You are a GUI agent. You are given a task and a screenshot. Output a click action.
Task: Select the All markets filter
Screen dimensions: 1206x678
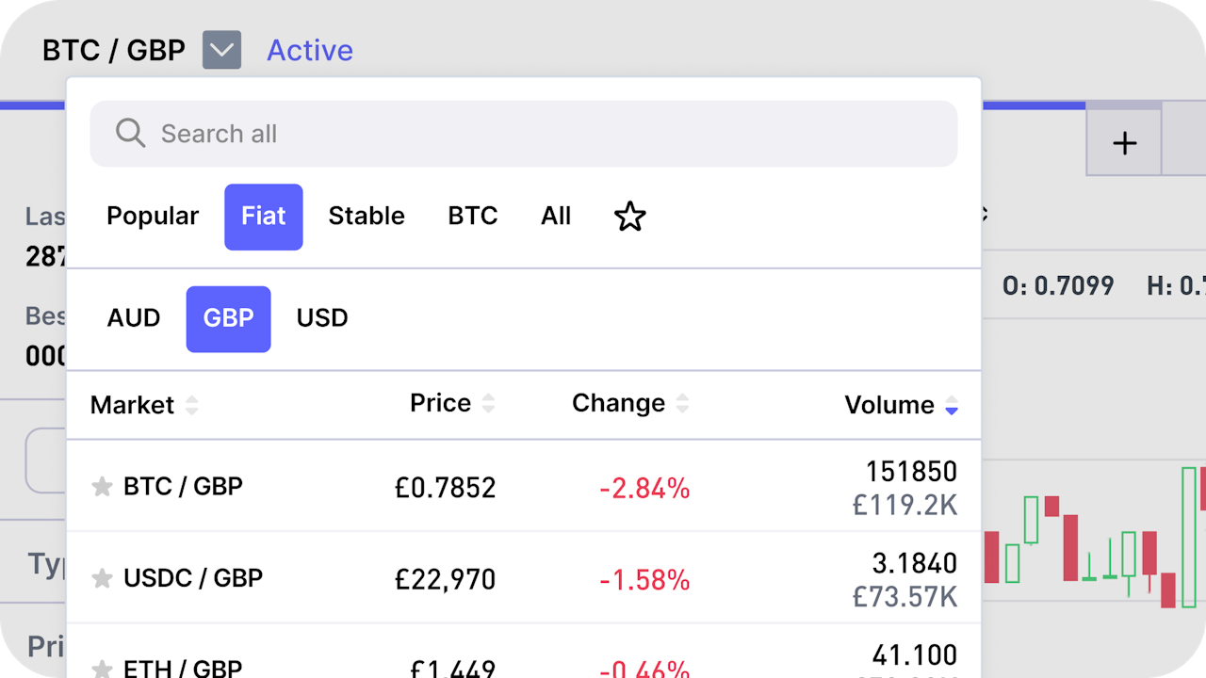556,217
